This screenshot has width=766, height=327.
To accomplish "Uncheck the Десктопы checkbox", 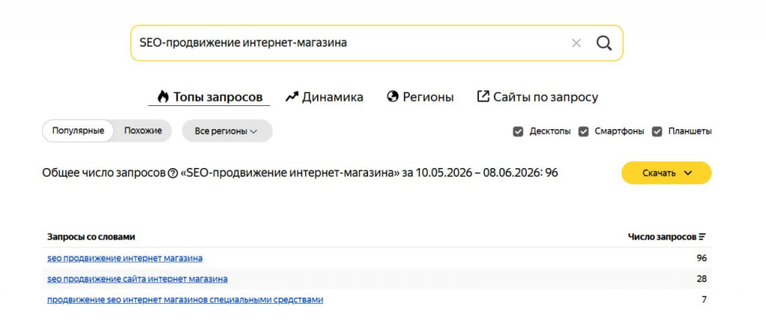I will [x=518, y=131].
